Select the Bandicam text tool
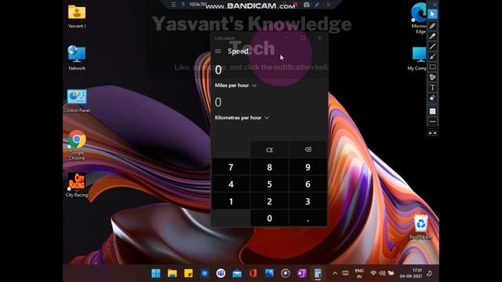 point(432,87)
